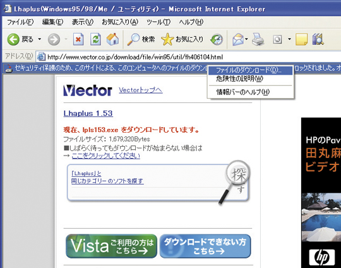Click the 「Lhaplus」と link in the search box
341x268 pixels.
[86, 174]
